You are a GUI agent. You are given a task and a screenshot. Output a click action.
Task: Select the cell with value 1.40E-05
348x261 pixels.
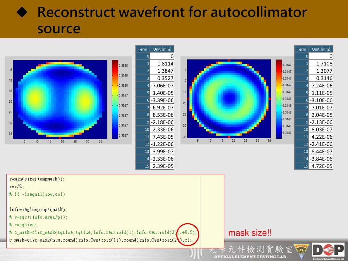(162, 93)
